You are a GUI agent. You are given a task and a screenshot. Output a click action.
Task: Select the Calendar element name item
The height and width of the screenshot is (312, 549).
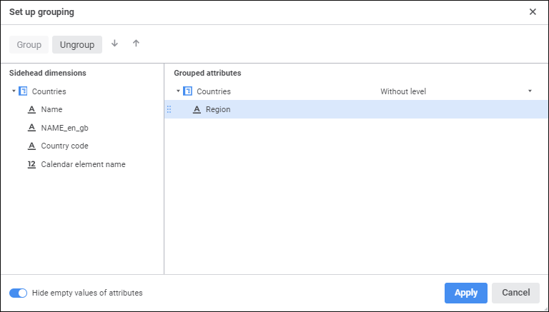pos(83,164)
